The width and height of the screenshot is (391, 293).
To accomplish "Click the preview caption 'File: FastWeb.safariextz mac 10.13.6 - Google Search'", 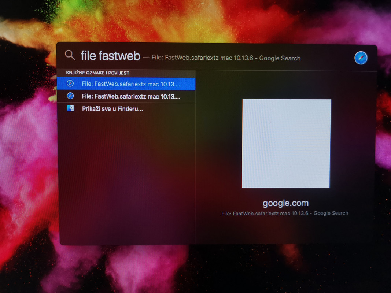I will [x=285, y=214].
